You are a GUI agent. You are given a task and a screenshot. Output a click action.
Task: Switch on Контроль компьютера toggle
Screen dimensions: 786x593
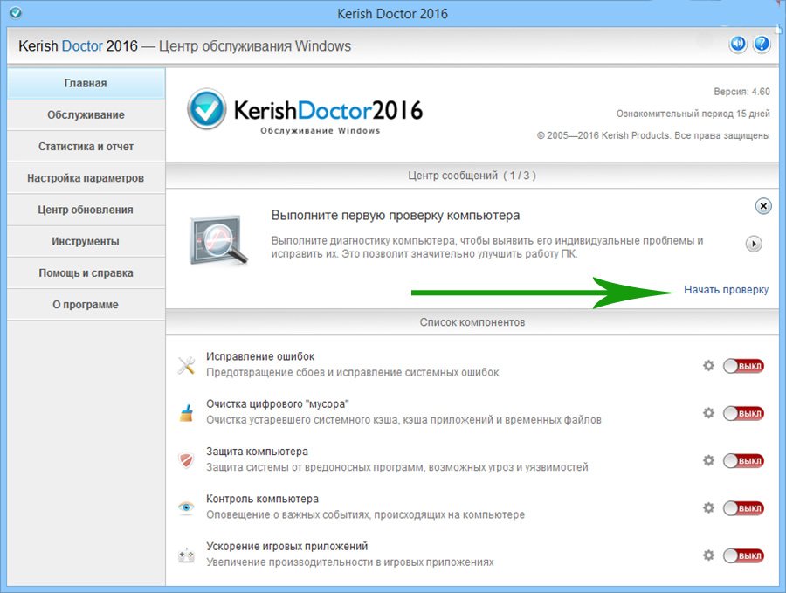coord(743,508)
